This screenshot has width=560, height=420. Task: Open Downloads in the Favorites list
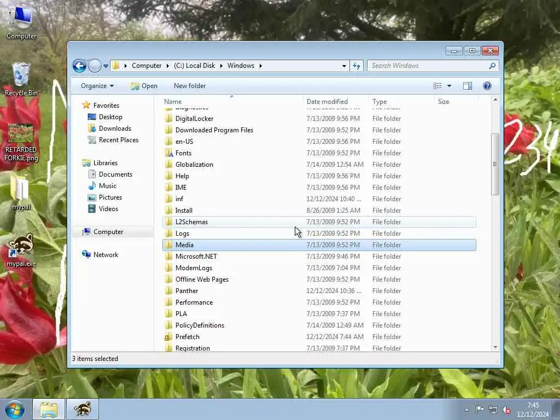[x=115, y=128]
